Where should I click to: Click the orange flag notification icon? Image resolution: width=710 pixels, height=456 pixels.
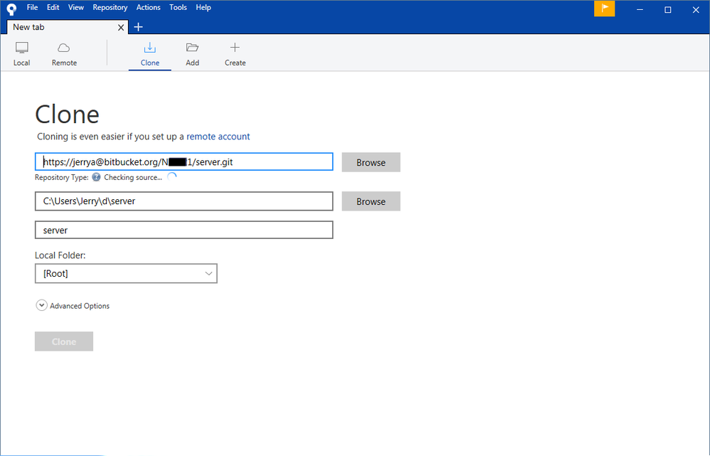605,9
